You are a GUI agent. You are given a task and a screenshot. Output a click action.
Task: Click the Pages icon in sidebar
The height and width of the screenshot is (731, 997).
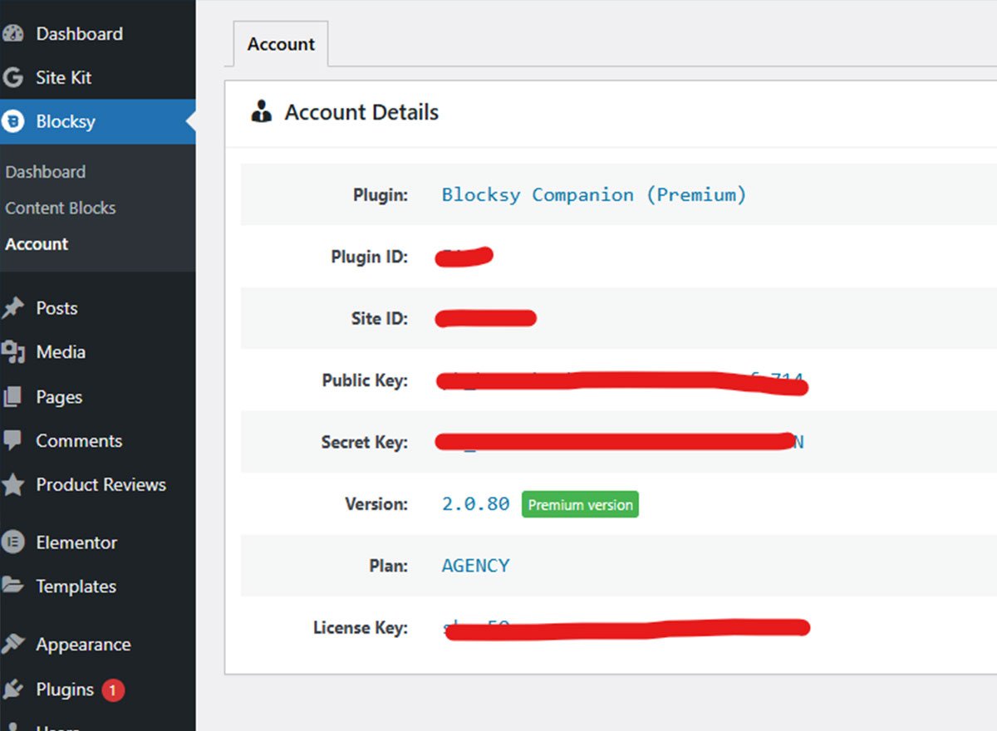coord(12,397)
